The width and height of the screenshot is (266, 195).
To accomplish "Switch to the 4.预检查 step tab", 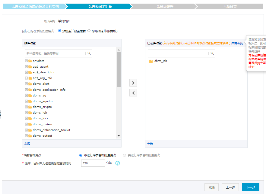I will pyautogui.click(x=230, y=6).
